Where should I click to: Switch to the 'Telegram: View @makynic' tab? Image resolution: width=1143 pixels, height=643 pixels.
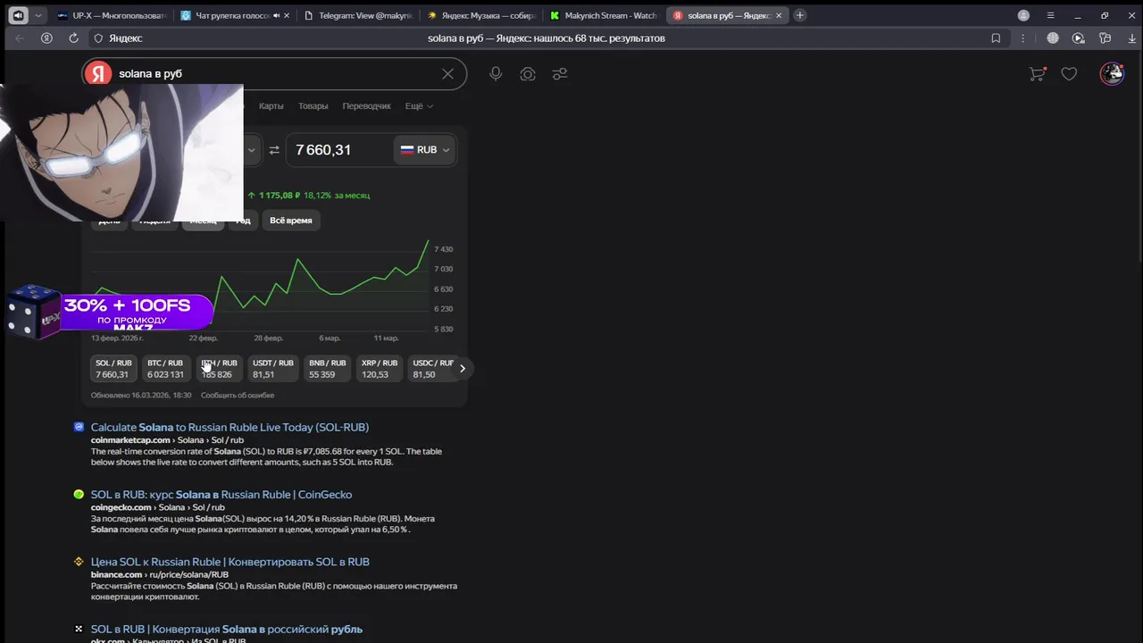[357, 15]
